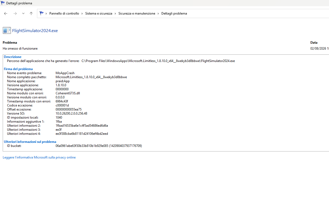Click the full package name value
This screenshot has height=200, width=329.
click(91, 77)
